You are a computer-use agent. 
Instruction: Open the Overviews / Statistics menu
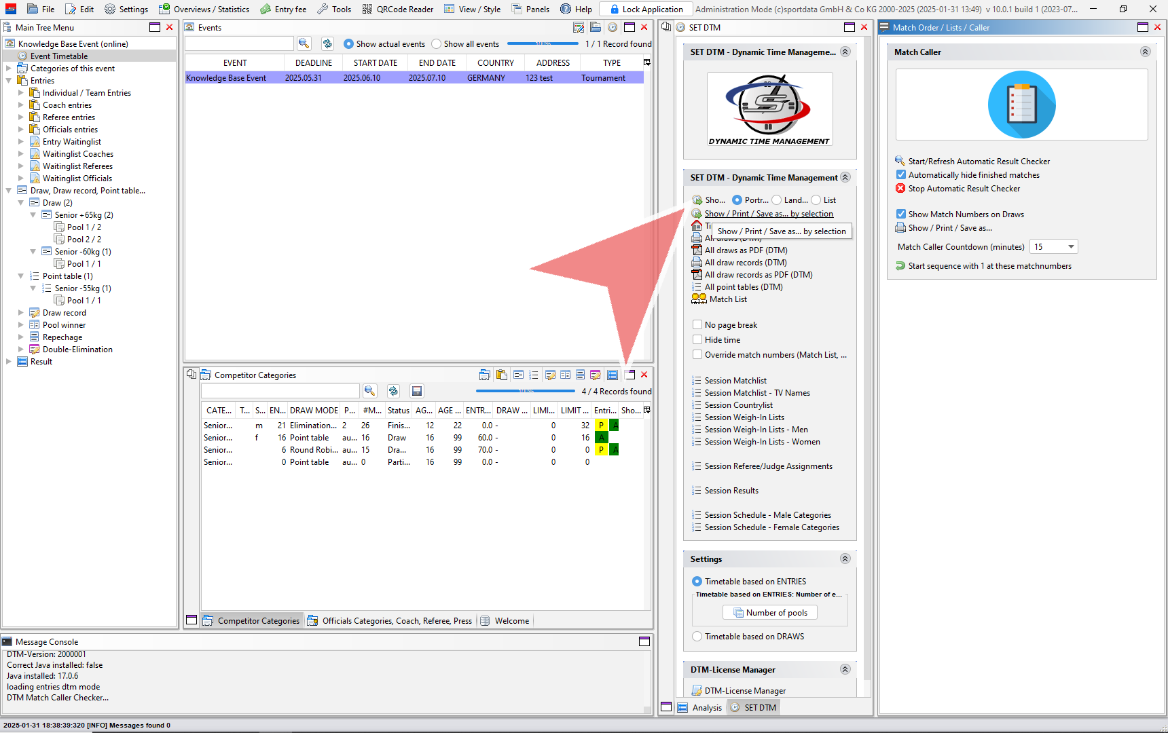coord(204,9)
